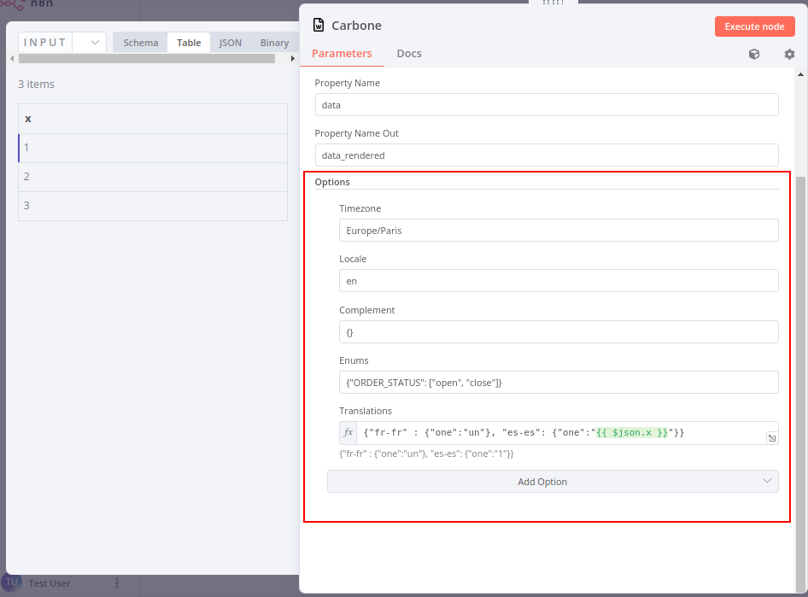Switch to the Parameters tab
808x597 pixels.
tap(342, 54)
